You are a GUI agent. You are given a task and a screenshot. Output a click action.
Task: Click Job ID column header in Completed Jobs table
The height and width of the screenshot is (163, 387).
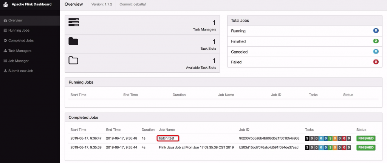point(244,129)
